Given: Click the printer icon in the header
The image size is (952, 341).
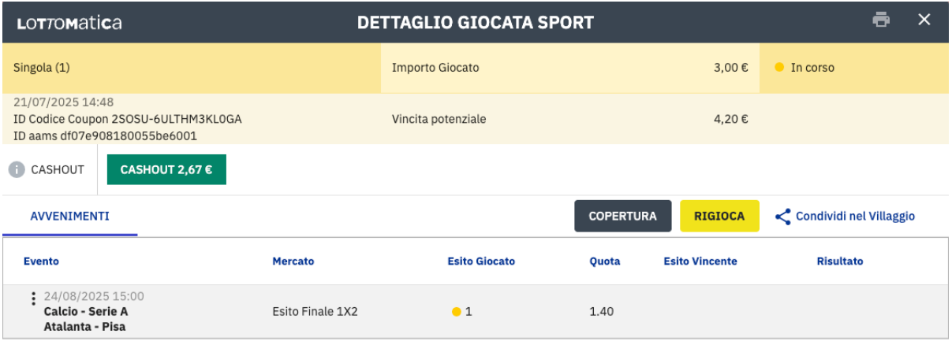Looking at the screenshot, I should tap(881, 20).
